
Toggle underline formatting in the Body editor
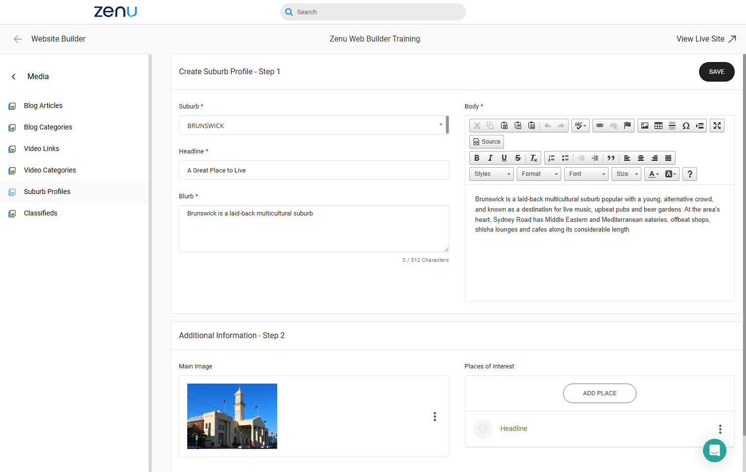[x=504, y=158]
